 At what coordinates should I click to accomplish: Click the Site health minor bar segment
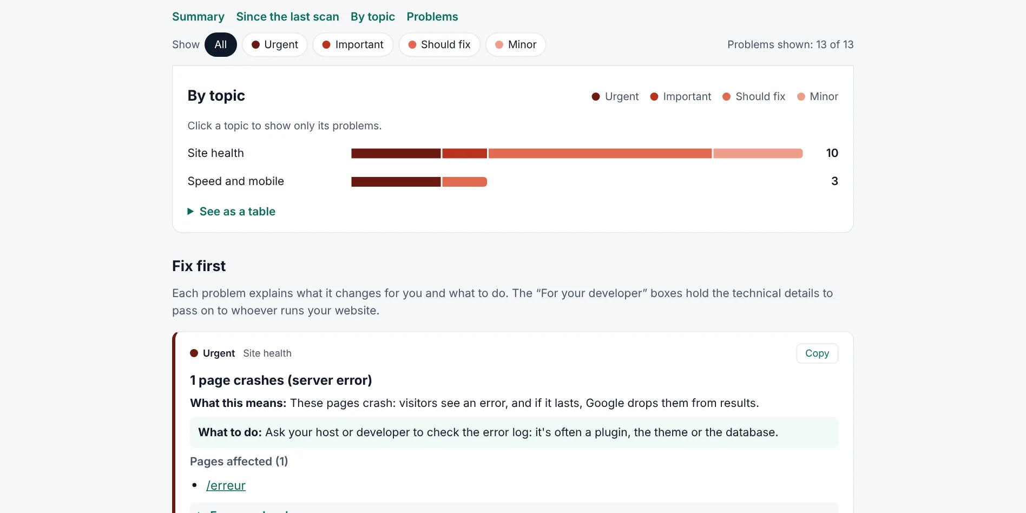[758, 153]
